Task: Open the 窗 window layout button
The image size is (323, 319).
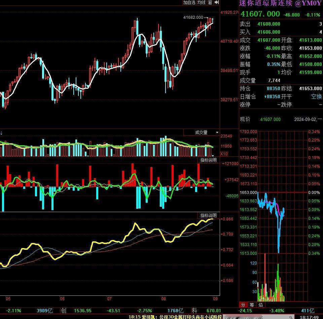Action: tap(210, 2)
